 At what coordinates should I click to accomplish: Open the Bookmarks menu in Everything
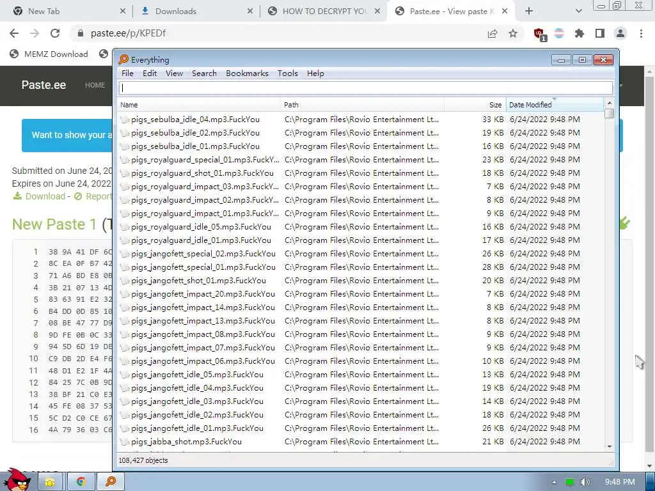[248, 74]
